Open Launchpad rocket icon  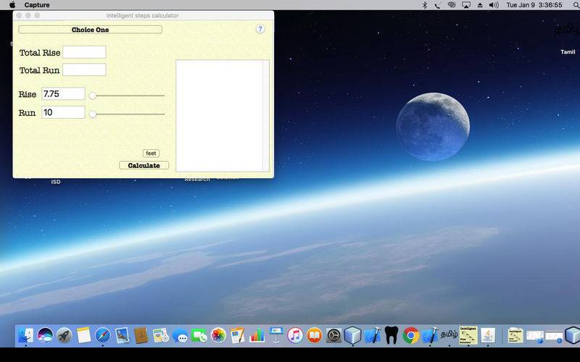coord(64,335)
